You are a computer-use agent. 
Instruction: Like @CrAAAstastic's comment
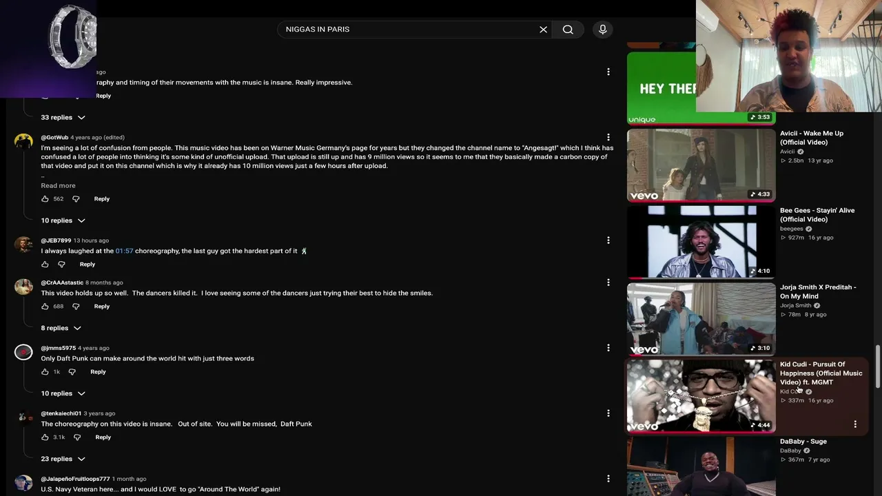pos(45,307)
